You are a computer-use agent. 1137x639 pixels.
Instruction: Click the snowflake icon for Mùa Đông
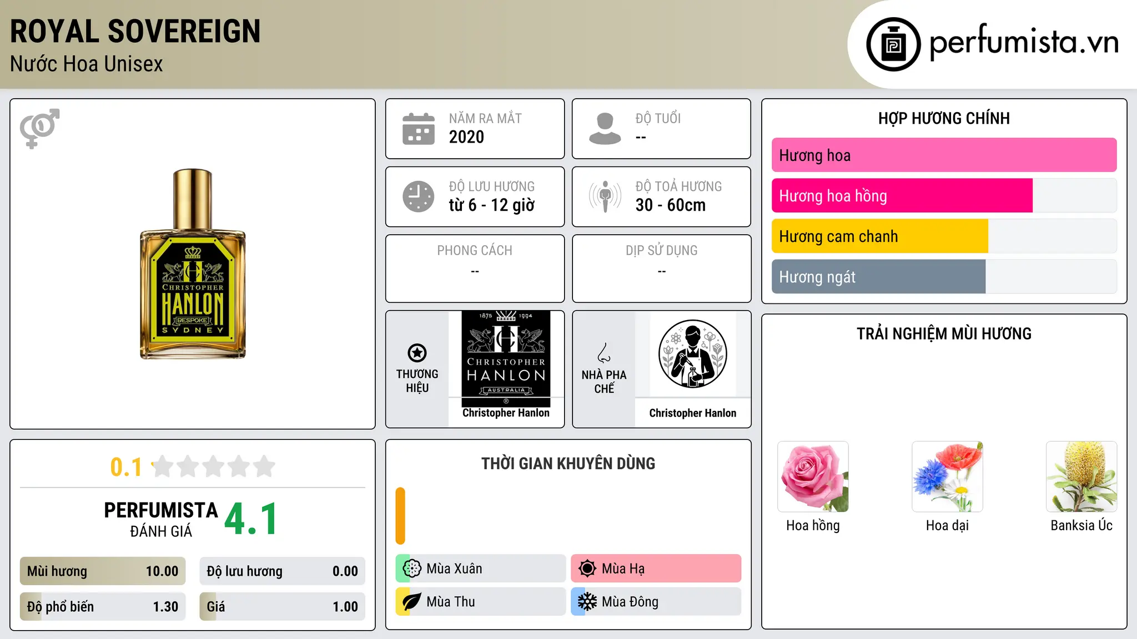[587, 602]
